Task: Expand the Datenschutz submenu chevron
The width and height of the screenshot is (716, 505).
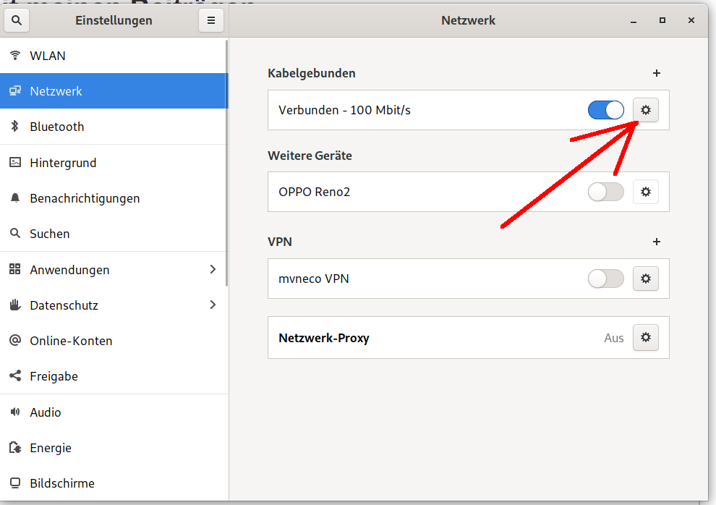Action: click(213, 305)
